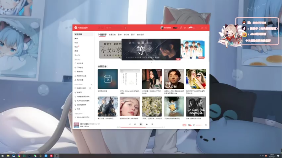Click the NetEase Cloud Music logo
The width and height of the screenshot is (282, 158).
click(x=81, y=28)
